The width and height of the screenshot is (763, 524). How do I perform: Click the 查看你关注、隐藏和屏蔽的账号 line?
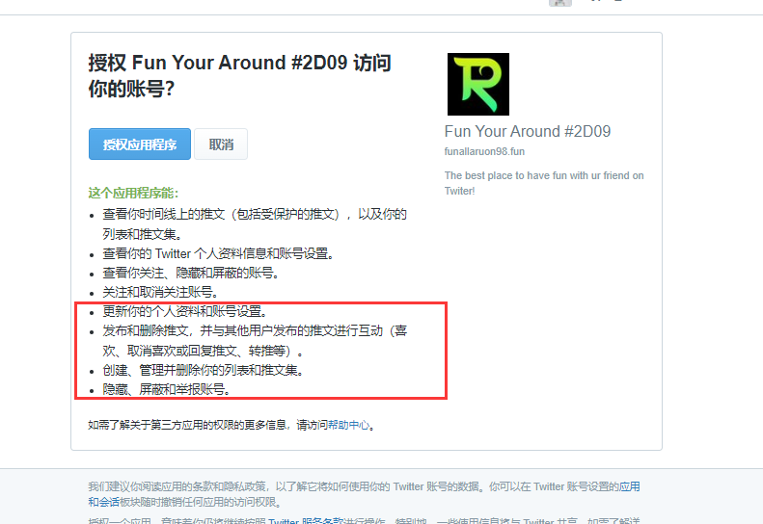(x=191, y=273)
